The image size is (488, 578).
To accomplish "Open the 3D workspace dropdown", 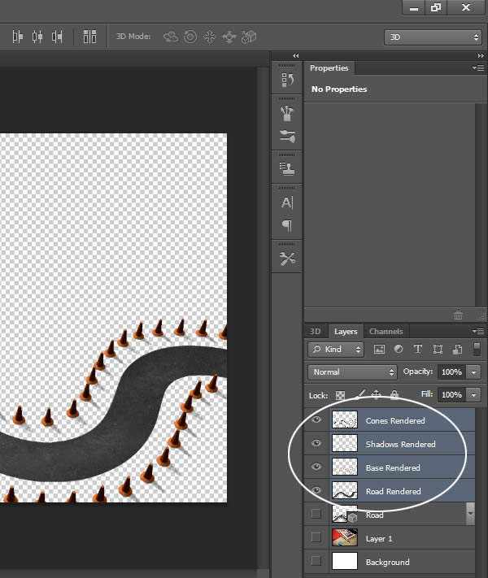I will (433, 37).
